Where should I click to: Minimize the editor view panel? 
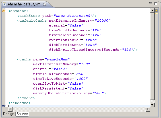coord(151,3)
